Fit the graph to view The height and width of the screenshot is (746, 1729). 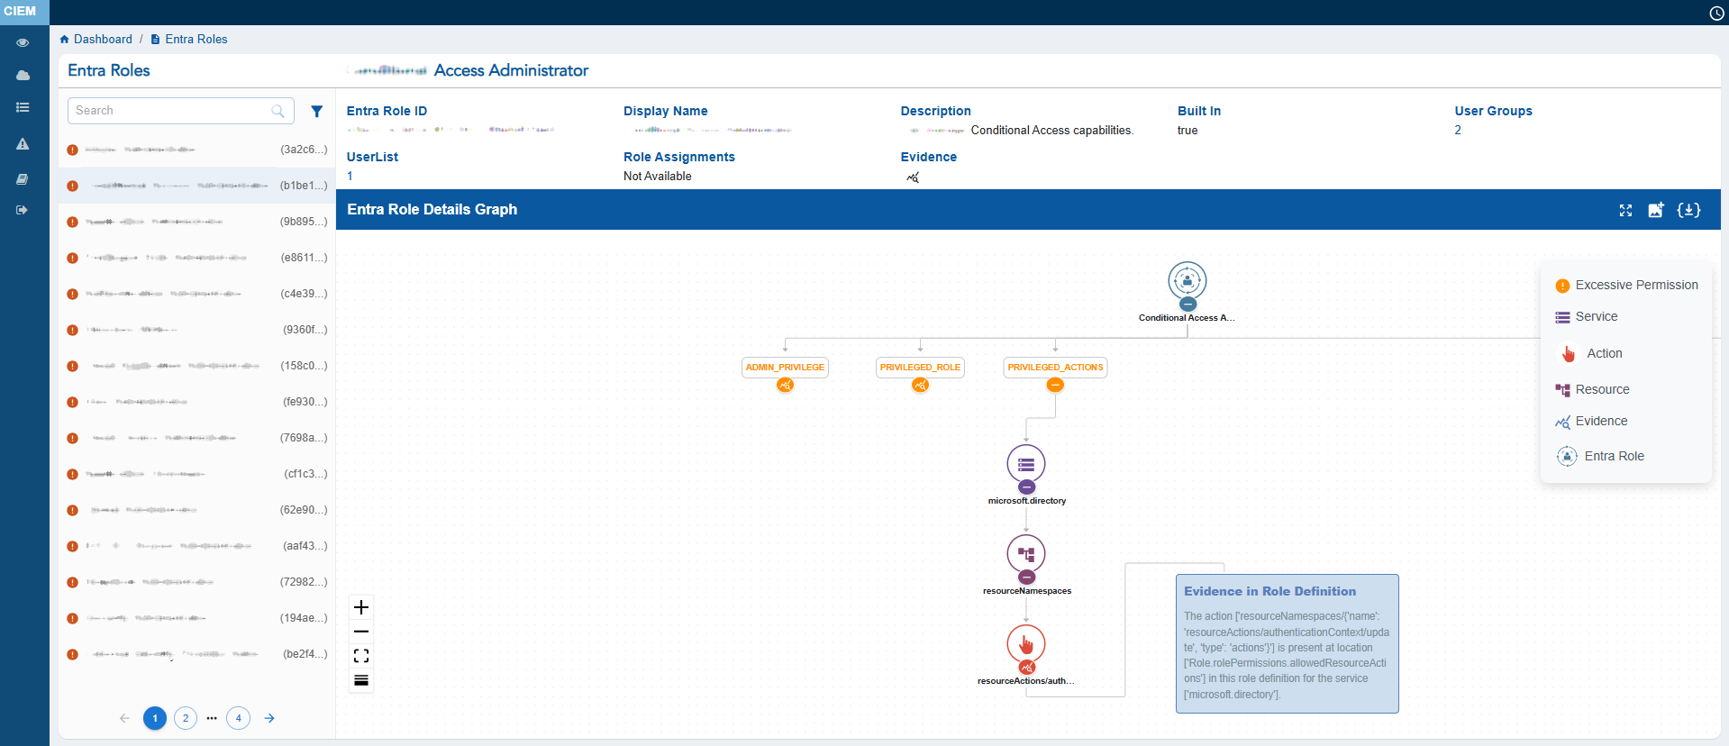pos(361,656)
